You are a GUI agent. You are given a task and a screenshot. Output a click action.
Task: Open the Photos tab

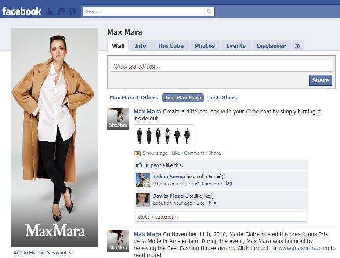(205, 46)
